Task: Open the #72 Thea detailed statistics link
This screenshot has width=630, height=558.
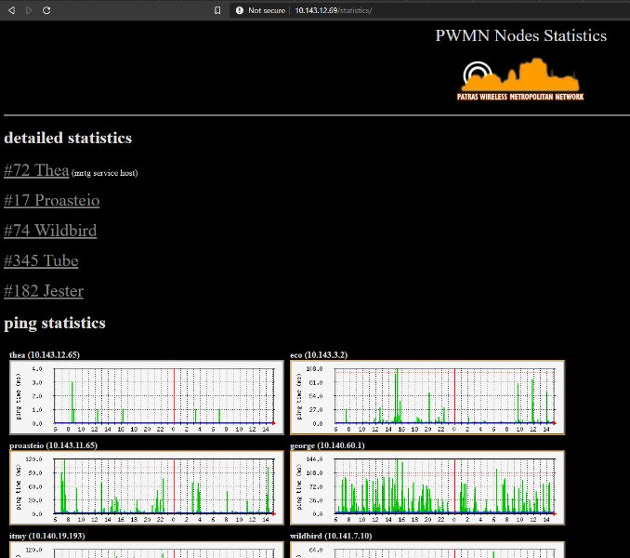Action: (x=37, y=170)
